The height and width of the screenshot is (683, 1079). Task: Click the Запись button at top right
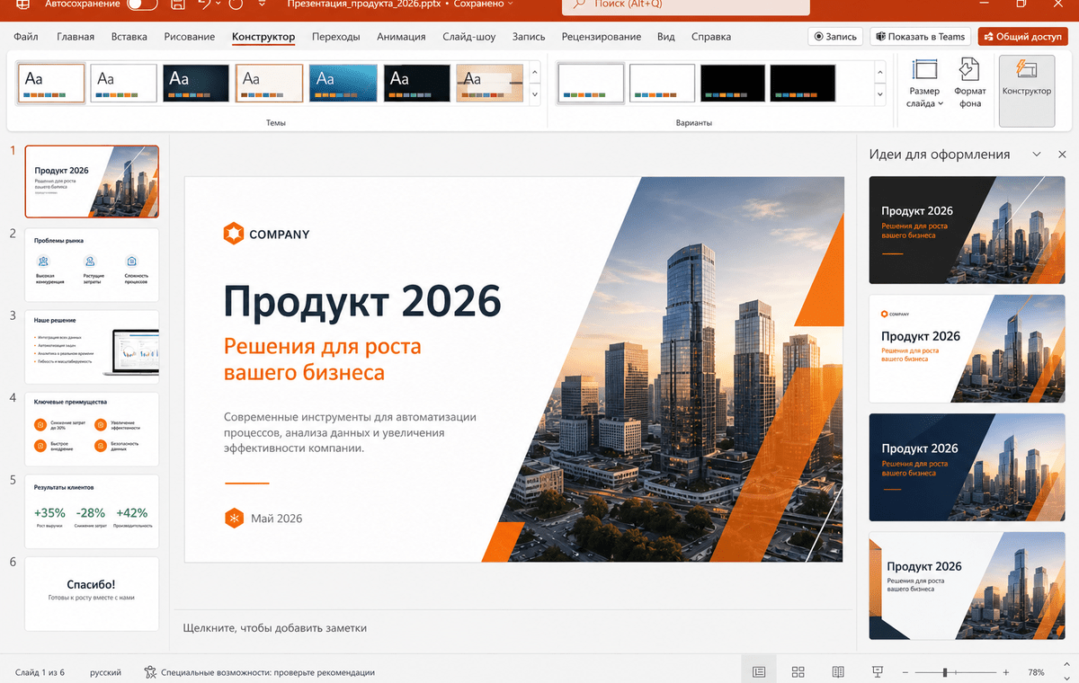coord(835,37)
